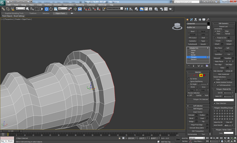The height and width of the screenshot is (143, 237).
Task: Open the Modifiers menu
Action: [x=48, y=5]
